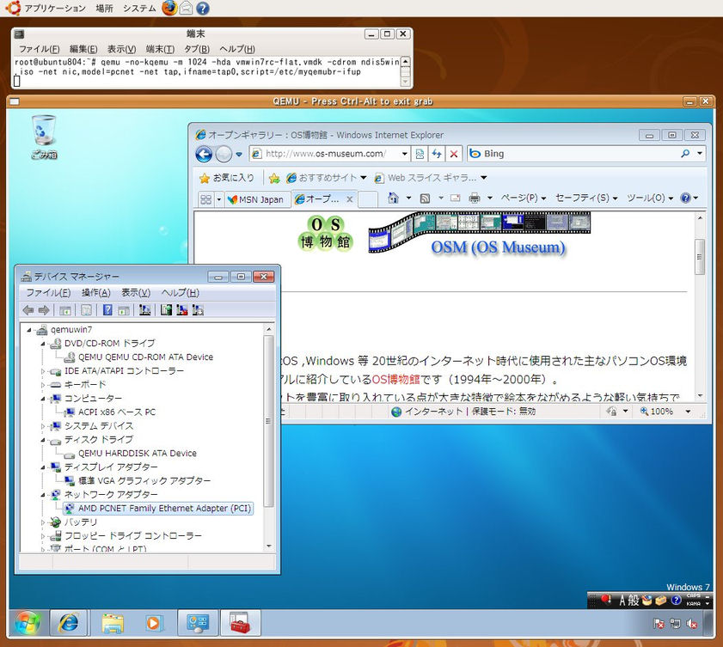Click the volume muted tray icon
The image size is (723, 647).
692,624
